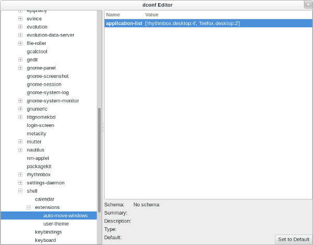Select the file-roller folder
This screenshot has width=313, height=245.
[x=37, y=43]
